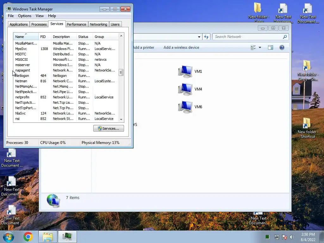
Task: Click the Task Manager taskbar button
Action: (67, 237)
